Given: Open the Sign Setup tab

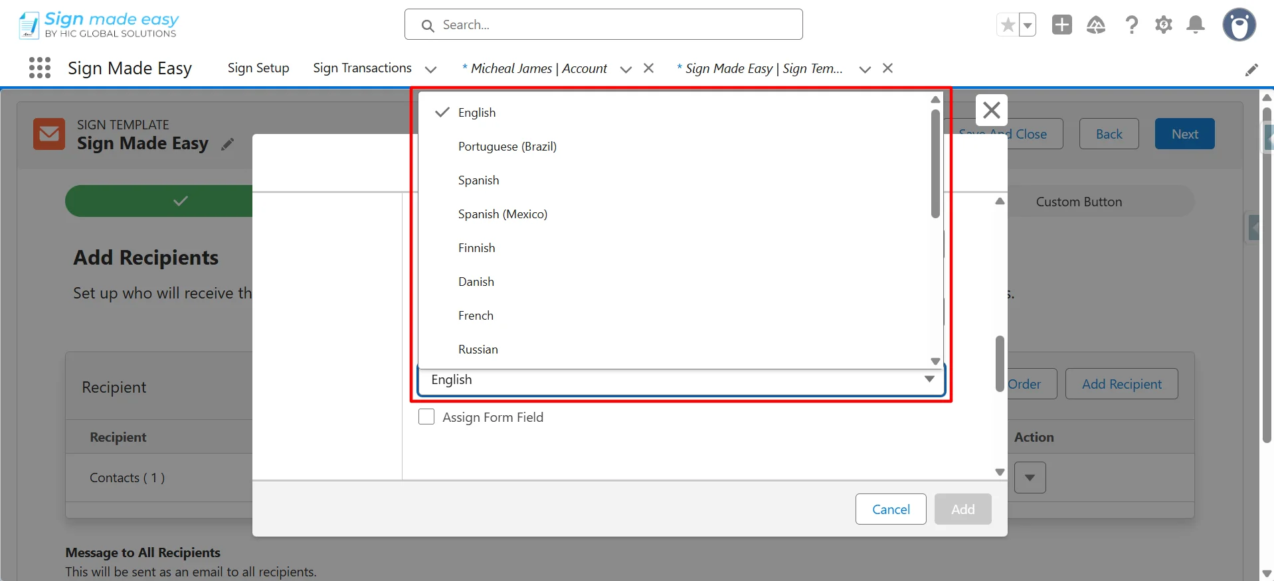Looking at the screenshot, I should pos(258,68).
